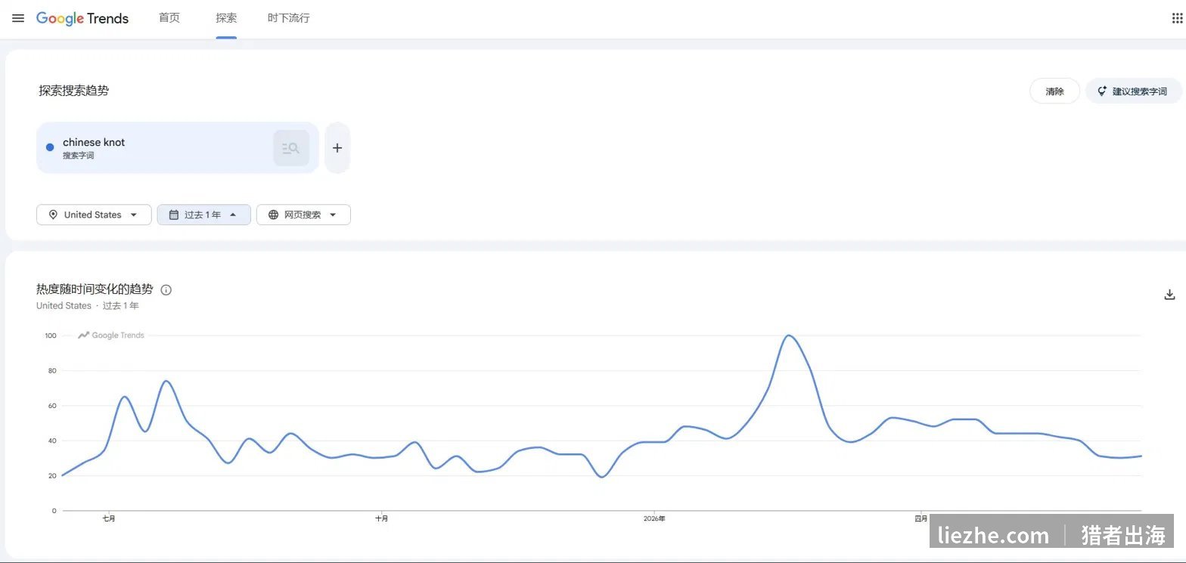Click the 60 y-axis label
The image size is (1186, 563).
(52, 406)
